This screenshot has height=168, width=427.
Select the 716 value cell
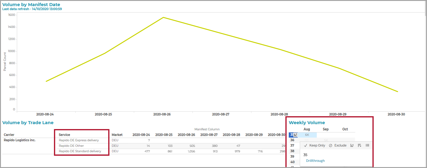(260, 151)
